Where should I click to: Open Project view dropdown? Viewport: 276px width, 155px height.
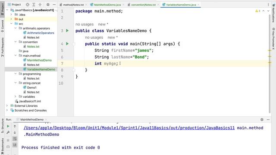[x=14, y=5]
